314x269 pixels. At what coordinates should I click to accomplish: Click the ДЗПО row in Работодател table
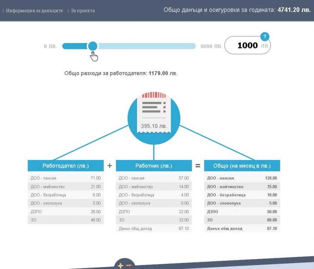point(66,212)
